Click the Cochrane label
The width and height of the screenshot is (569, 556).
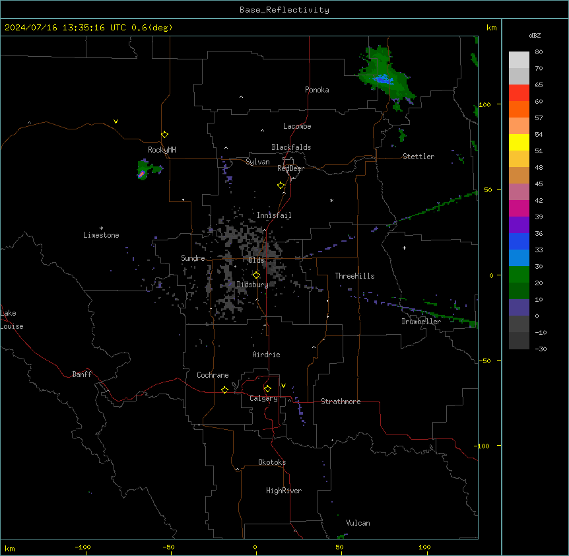tap(213, 375)
